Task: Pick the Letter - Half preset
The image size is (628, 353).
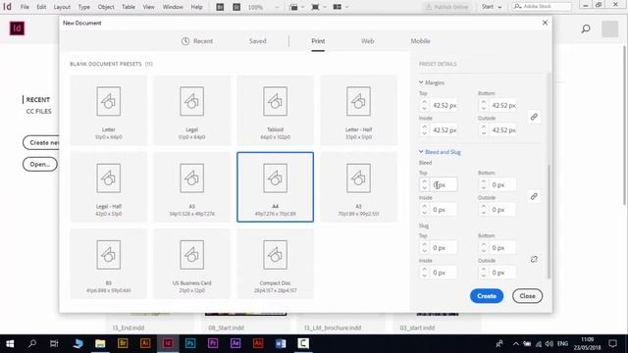Action: 358,111
